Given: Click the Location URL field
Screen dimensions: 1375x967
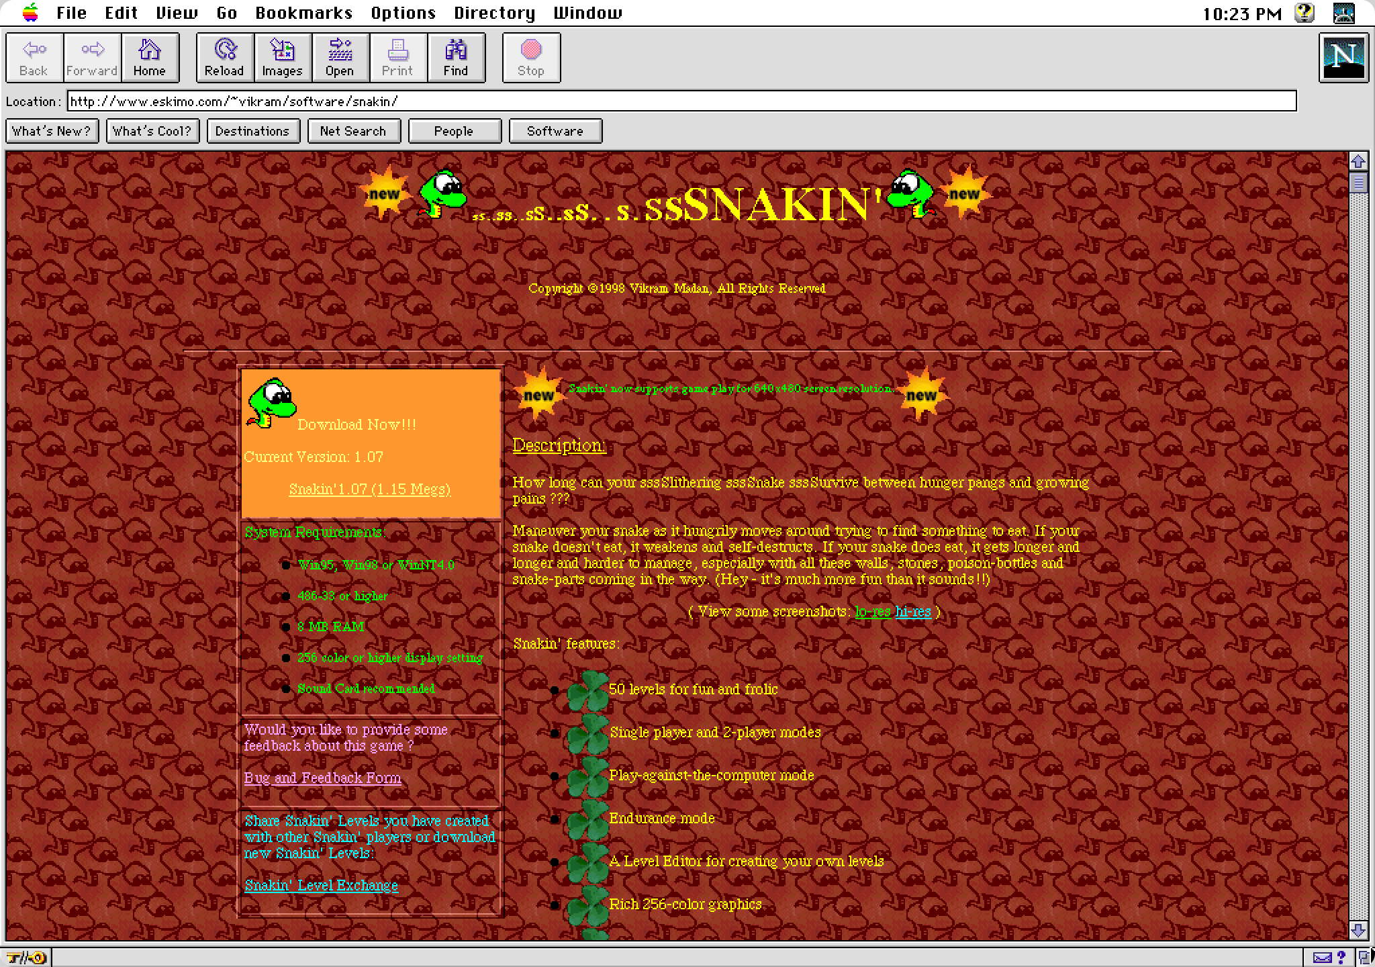Looking at the screenshot, I should [681, 101].
